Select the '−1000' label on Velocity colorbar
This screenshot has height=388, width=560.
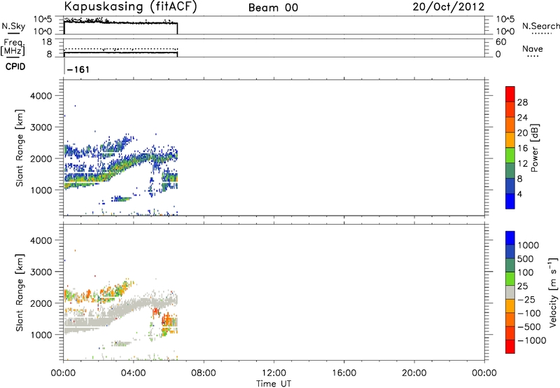tap(532, 340)
